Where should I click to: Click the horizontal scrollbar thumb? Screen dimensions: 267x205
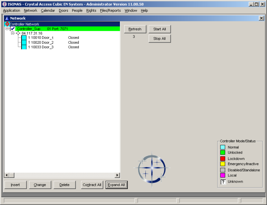tap(12, 175)
